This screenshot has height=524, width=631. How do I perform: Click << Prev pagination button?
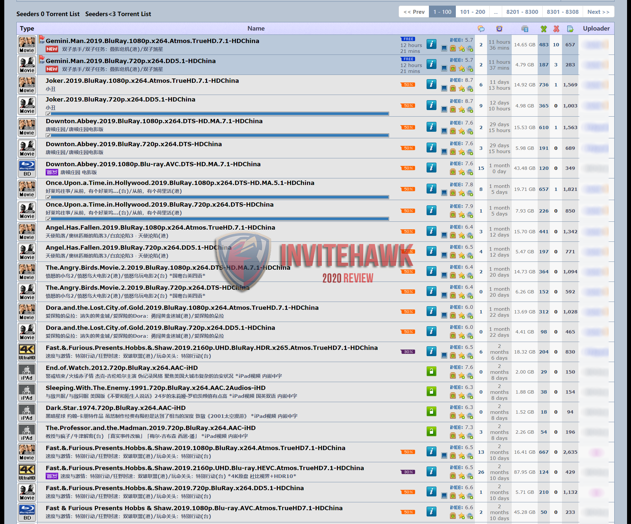click(414, 12)
